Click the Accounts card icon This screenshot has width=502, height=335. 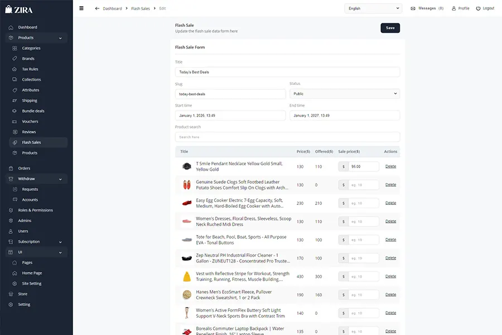coord(15,199)
